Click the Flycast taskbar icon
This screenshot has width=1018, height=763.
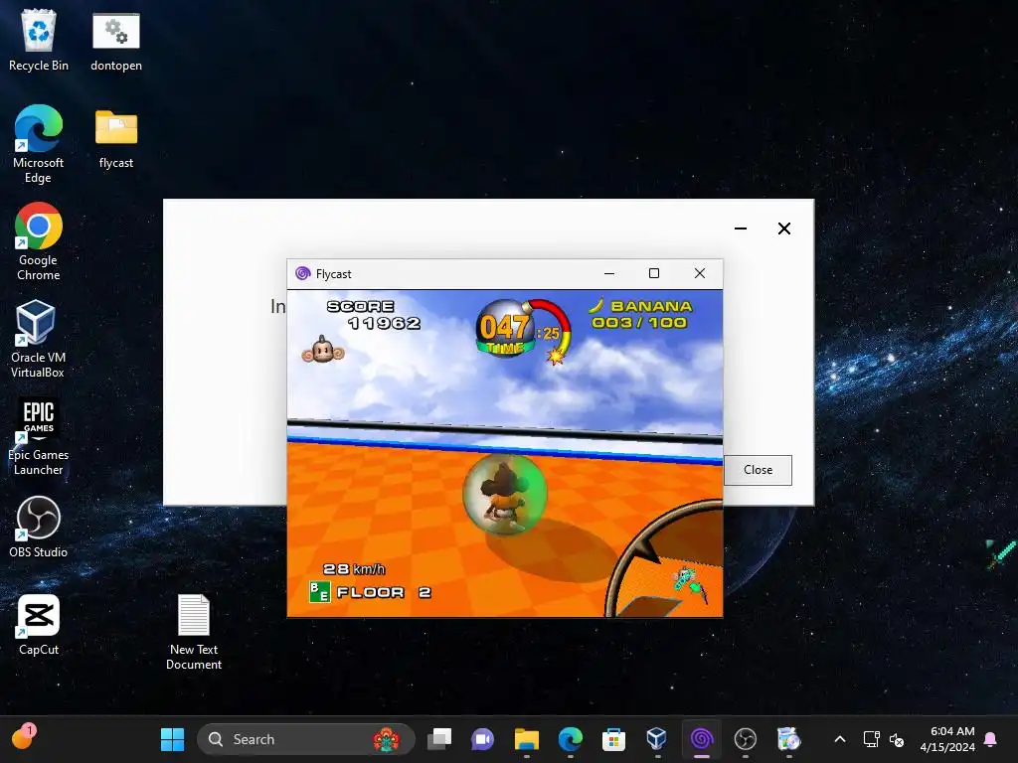pos(701,739)
